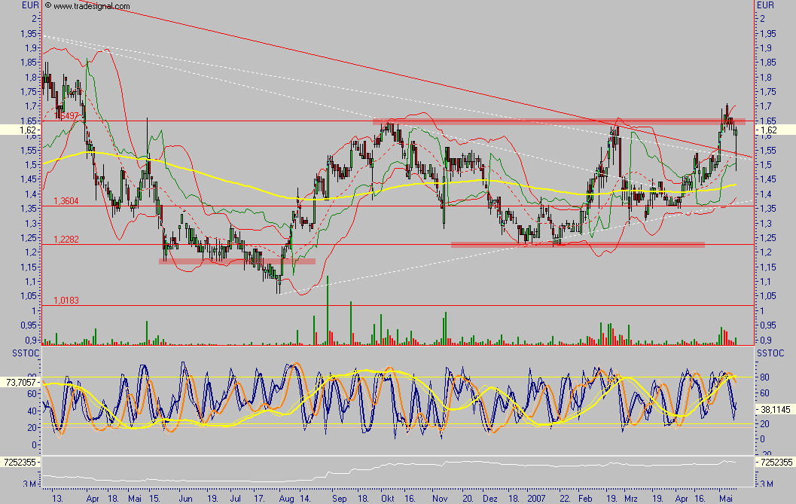Click the 1,62 price tag on right axis
The image size is (796, 504).
[776, 130]
